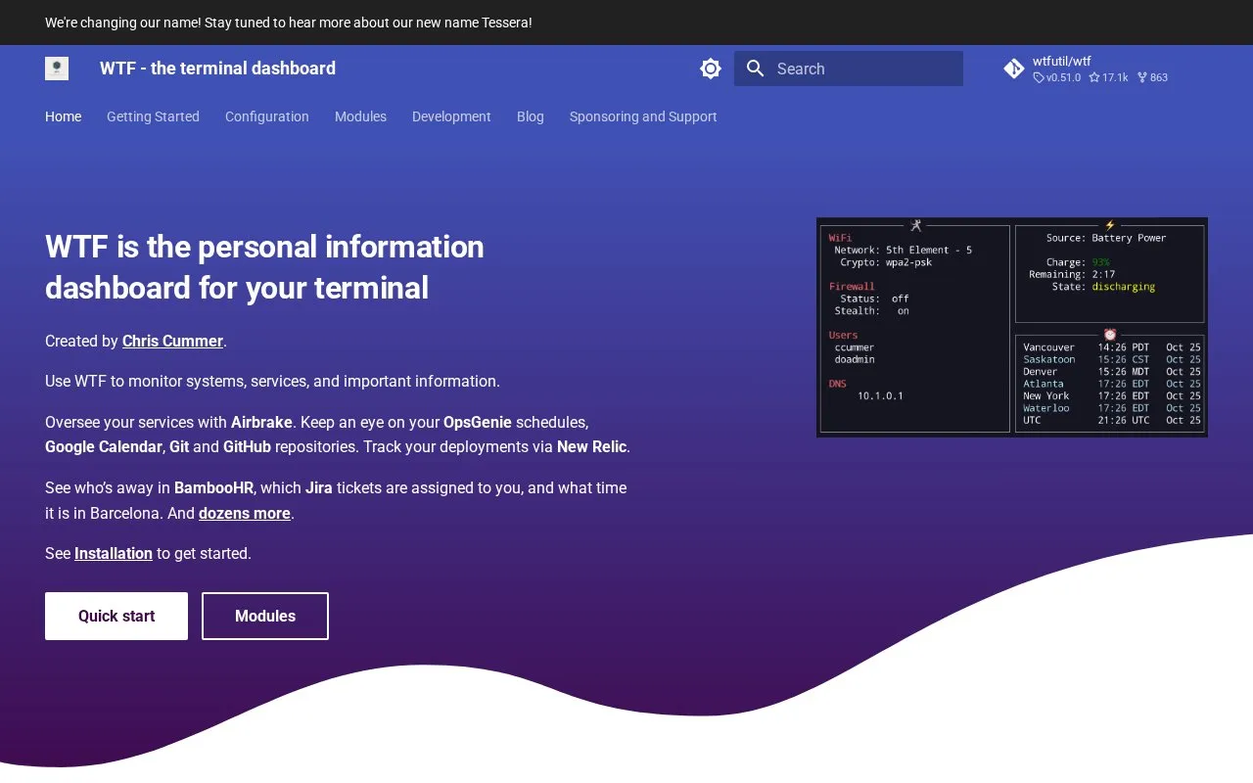Click the main hero heading text

pyautogui.click(x=264, y=267)
